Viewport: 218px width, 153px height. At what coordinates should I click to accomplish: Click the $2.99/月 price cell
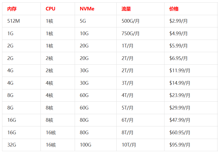point(178,21)
